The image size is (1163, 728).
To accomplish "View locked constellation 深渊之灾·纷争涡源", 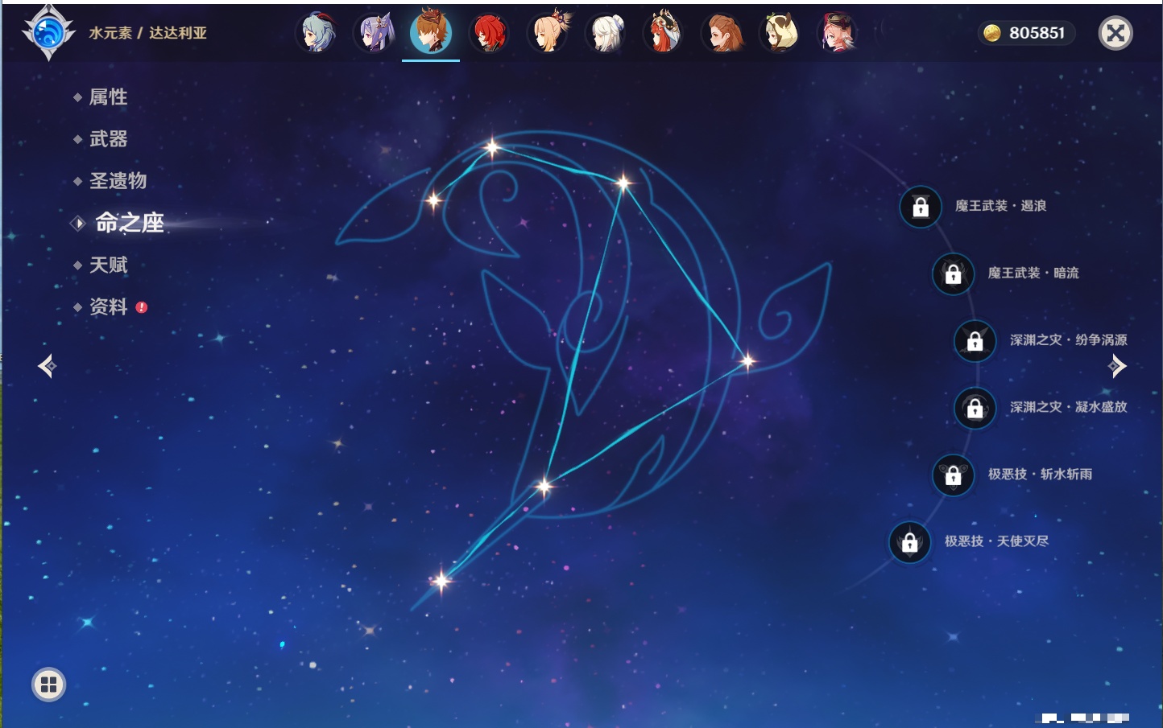I will pos(975,340).
